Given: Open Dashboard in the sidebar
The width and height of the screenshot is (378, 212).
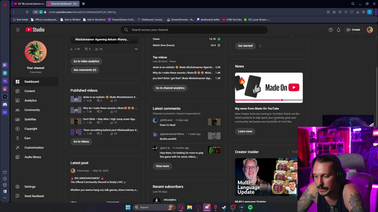Looking at the screenshot, I should (x=35, y=82).
